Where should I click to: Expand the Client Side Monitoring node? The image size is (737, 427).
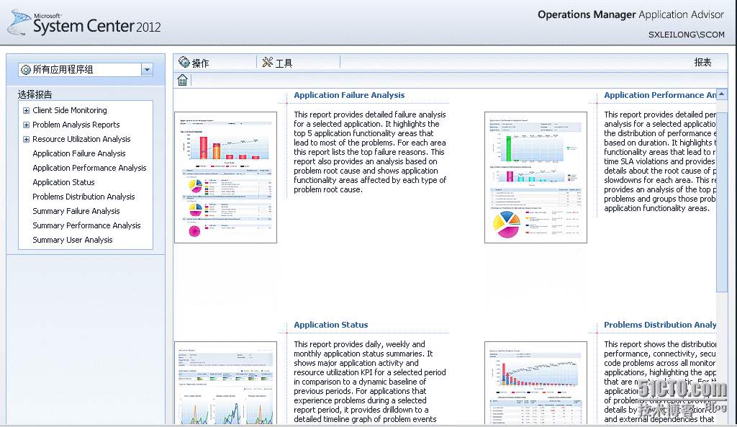[x=27, y=110]
